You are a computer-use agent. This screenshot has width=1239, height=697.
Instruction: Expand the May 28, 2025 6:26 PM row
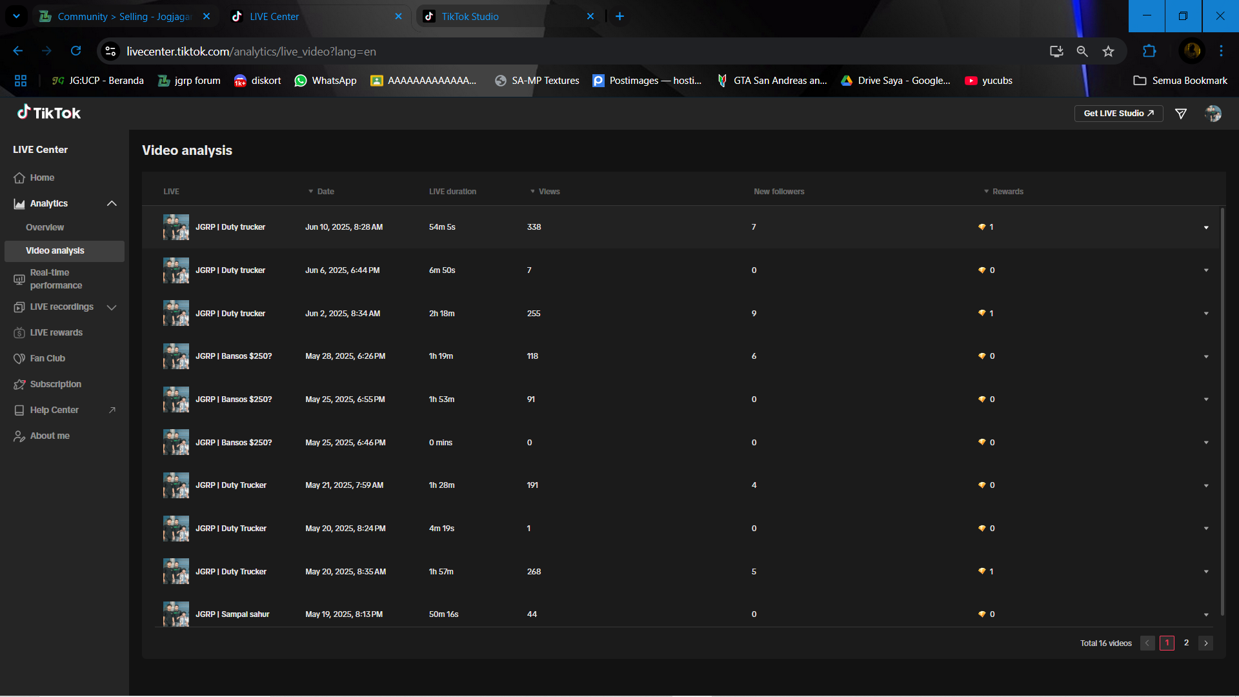click(x=1206, y=357)
